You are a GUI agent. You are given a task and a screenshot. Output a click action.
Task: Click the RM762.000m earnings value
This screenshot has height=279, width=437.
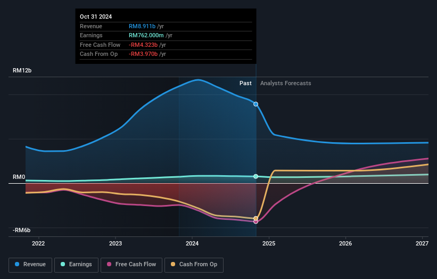tap(146, 35)
